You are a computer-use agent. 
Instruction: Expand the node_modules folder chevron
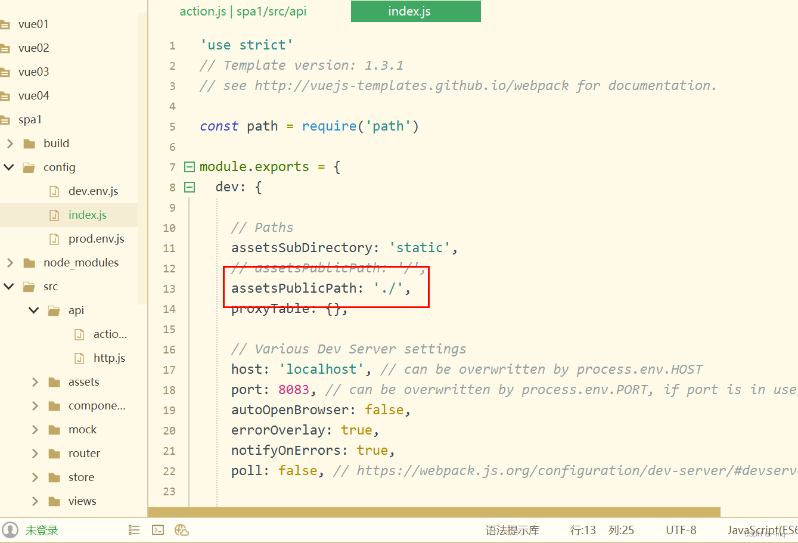click(10, 263)
